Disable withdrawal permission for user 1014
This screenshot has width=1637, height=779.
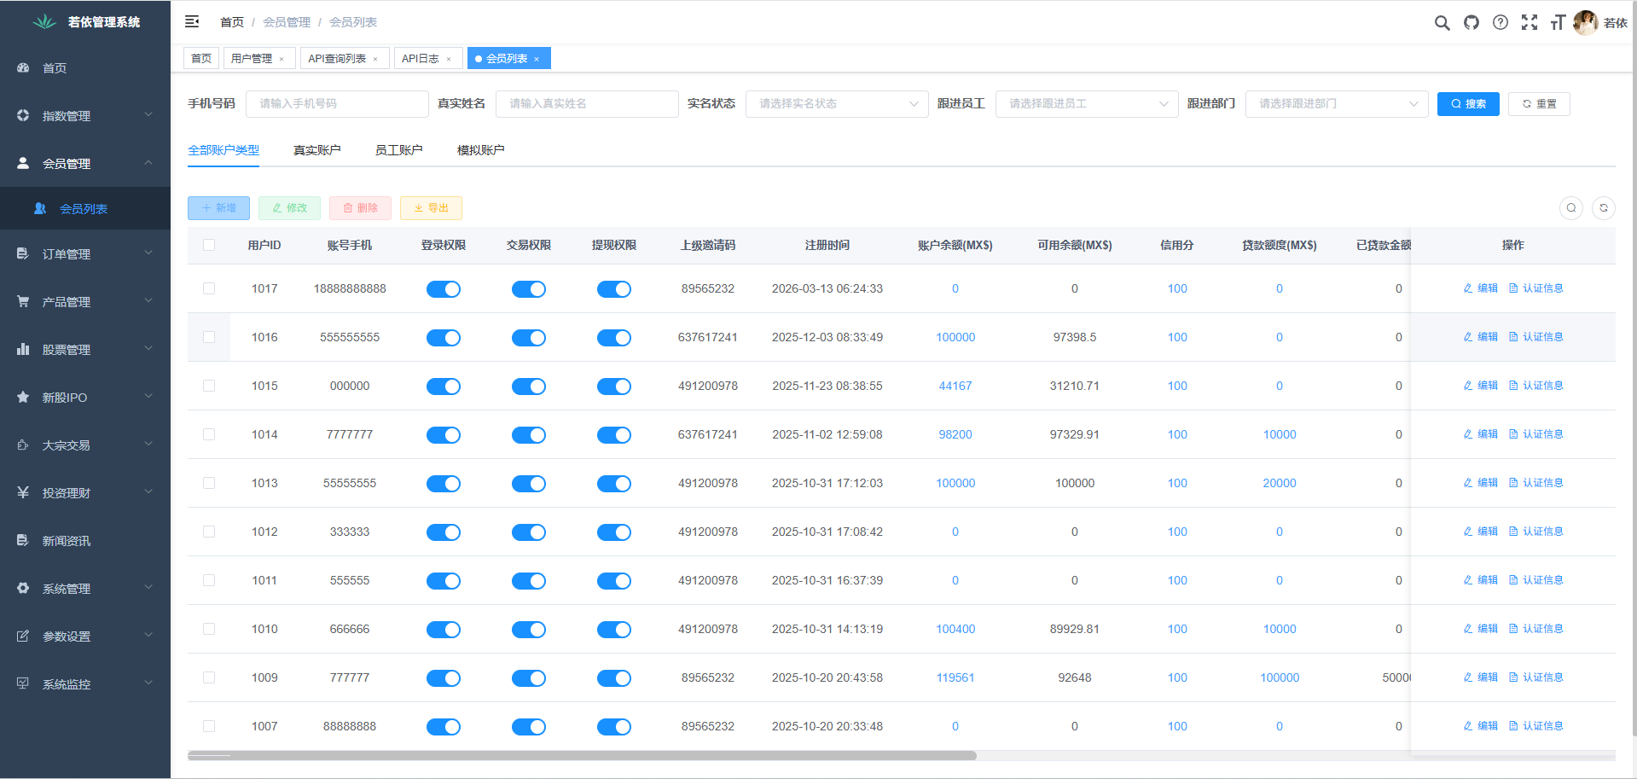tap(614, 435)
